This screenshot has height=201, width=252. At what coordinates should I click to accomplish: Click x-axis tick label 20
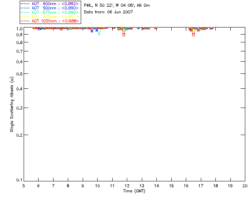(x=245, y=186)
